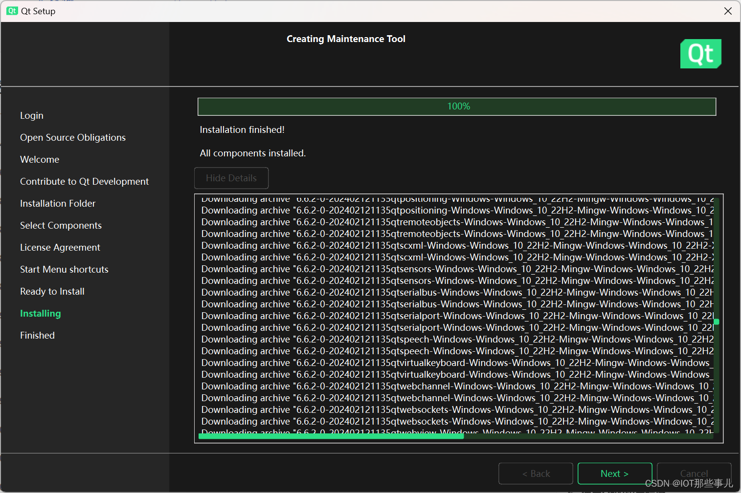This screenshot has width=741, height=493.
Task: Click the 'Installation finished!' status text
Action: coord(242,129)
